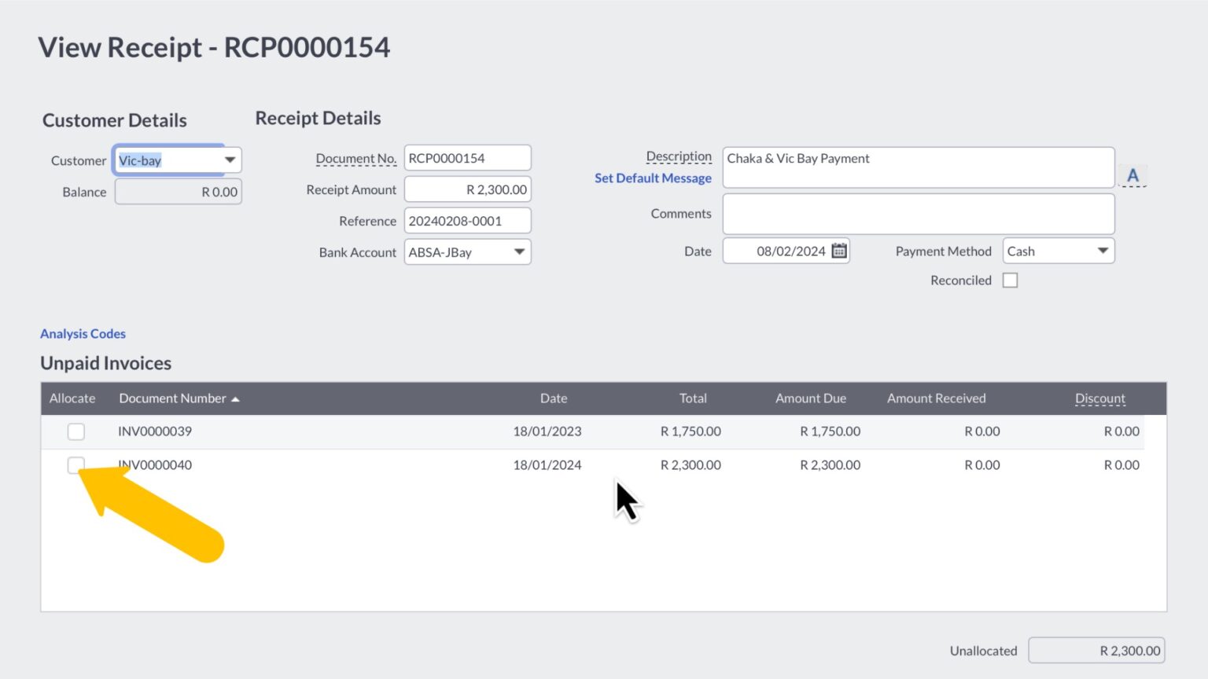Click the empty Comments box

(x=918, y=213)
